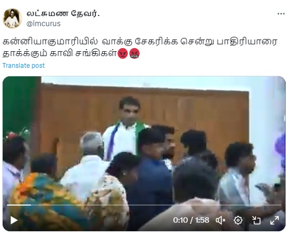Open the poster's profile avatar

12,18
